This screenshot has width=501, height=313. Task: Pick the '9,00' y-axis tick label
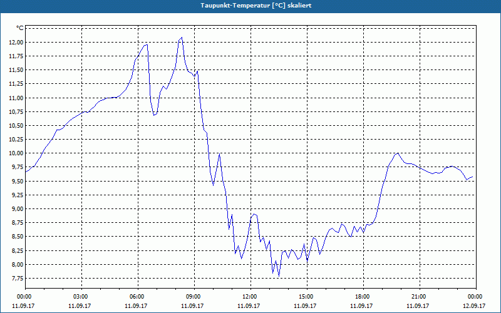pyautogui.click(x=18, y=209)
